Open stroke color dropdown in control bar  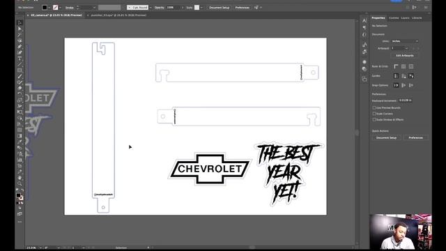tap(61, 8)
